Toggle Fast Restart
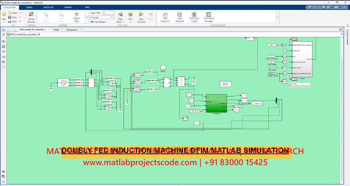Image resolution: width=350 pixels, height=186 pixels. click(98, 22)
